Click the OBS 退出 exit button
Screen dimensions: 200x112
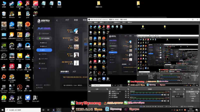point(192,101)
